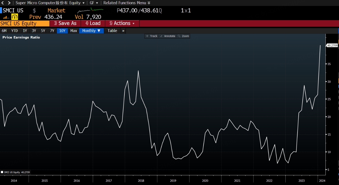Click the Market label in header
Image resolution: width=339 pixels, height=185 pixels.
tap(56, 11)
